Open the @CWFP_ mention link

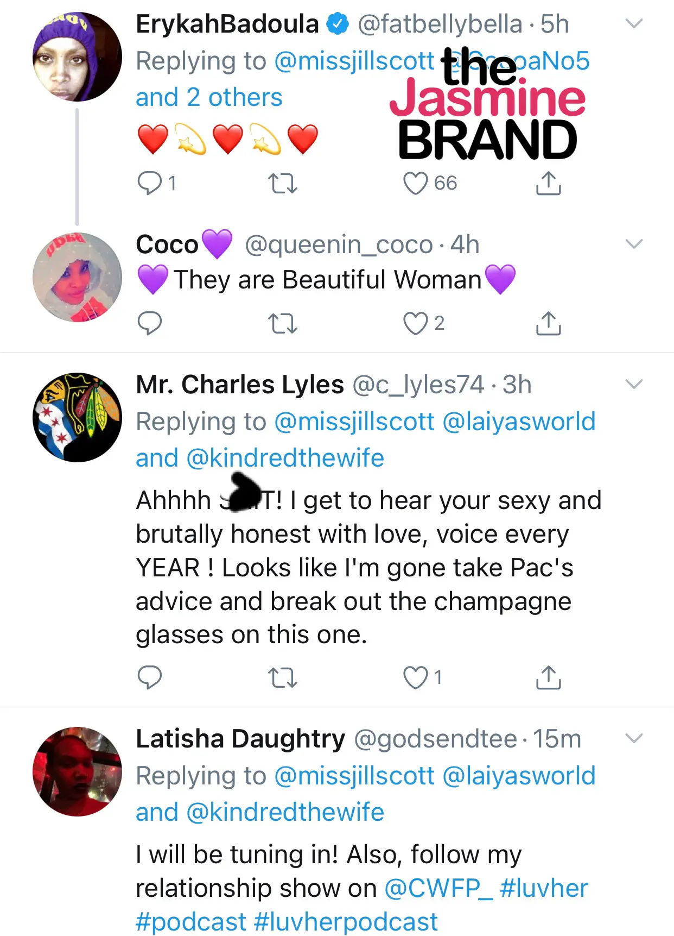(x=438, y=889)
